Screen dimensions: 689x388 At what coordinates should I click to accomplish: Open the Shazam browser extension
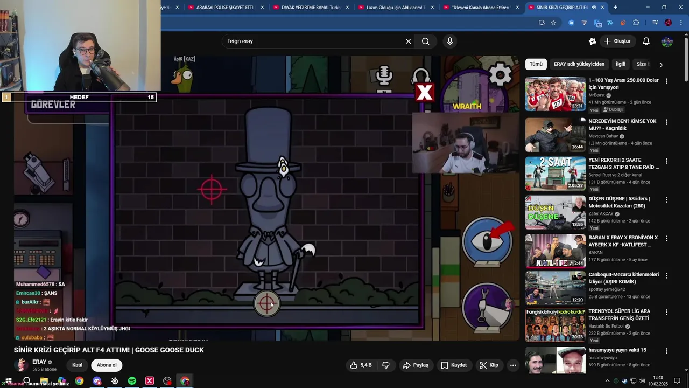click(571, 23)
